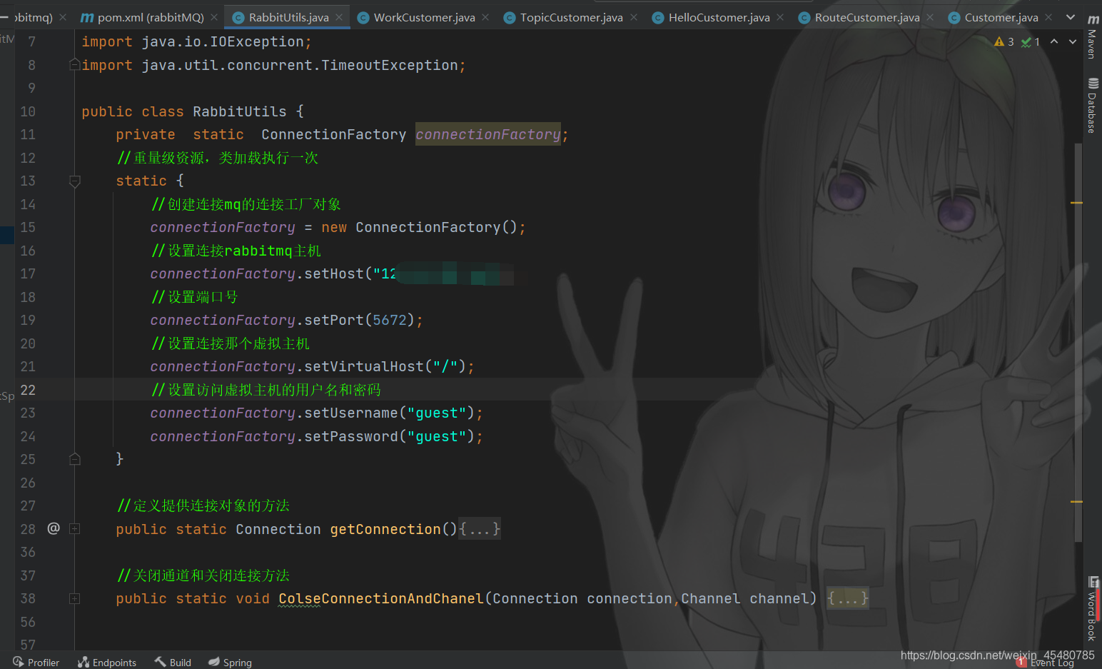Go to next highlighted error arrow
The height and width of the screenshot is (669, 1102).
point(1073,41)
